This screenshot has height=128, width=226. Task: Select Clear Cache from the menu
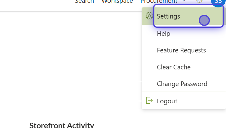(174, 67)
